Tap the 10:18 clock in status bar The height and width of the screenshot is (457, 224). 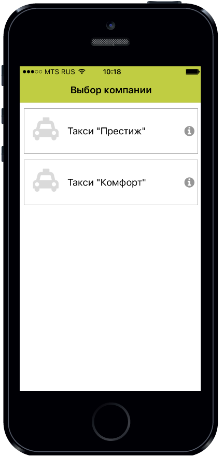pyautogui.click(x=112, y=72)
